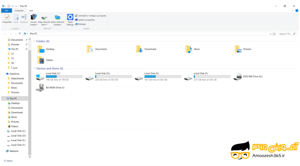The image size is (300, 166).
Task: Navigate back with the Back arrow
Action: tap(5, 34)
